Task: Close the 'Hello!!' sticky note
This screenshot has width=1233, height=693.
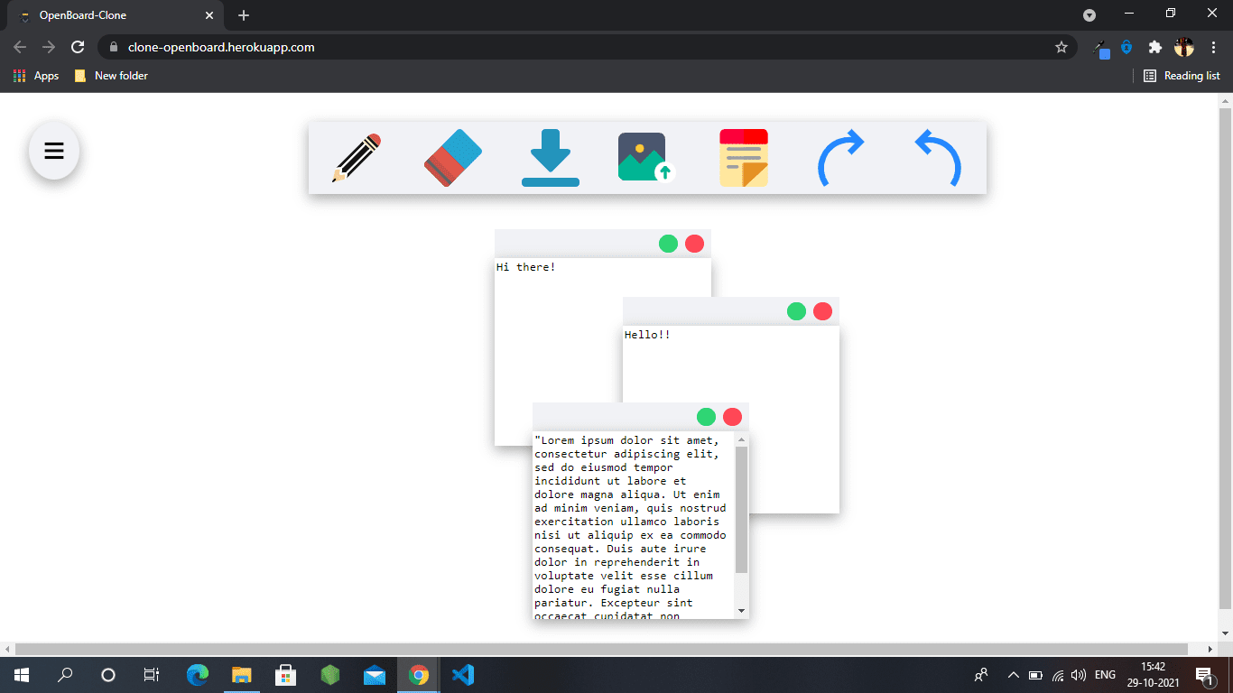Action: click(822, 311)
